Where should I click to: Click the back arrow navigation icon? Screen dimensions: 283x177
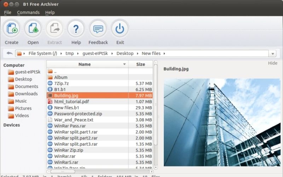coord(10,53)
